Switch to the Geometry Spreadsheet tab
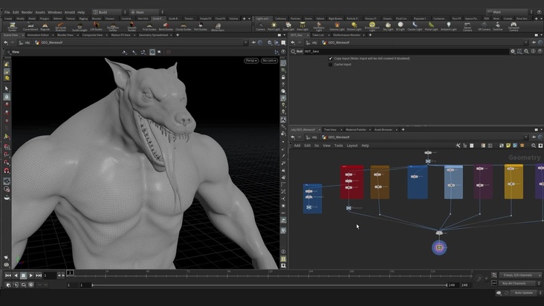 tap(155, 35)
